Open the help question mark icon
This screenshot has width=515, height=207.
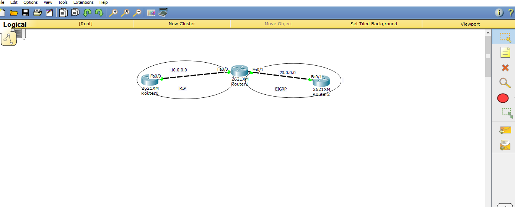(511, 13)
